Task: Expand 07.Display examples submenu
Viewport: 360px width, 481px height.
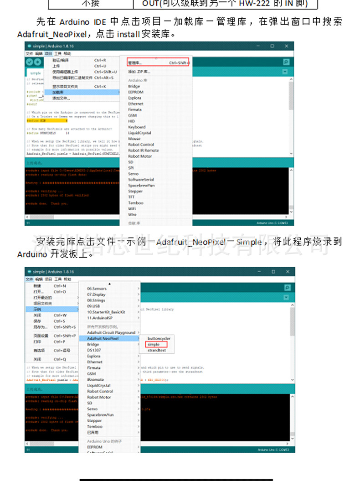Action: tap(109, 295)
